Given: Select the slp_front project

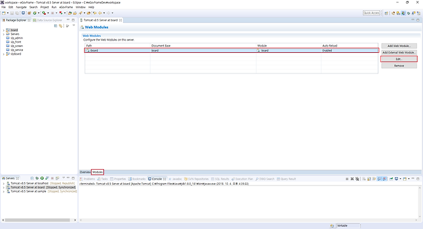Looking at the screenshot, I should 16,42.
